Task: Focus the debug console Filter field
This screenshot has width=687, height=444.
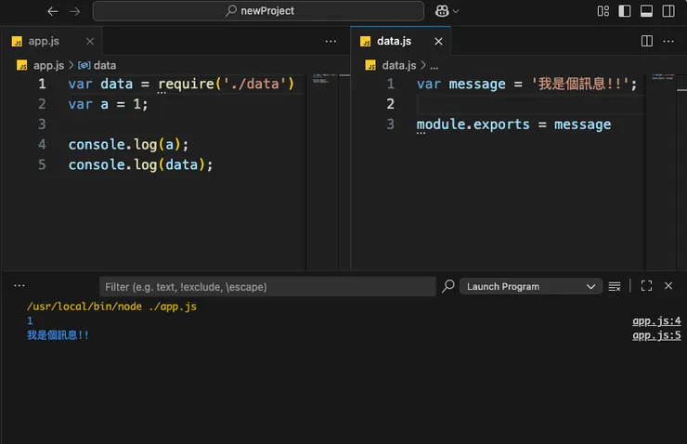Action: [x=267, y=287]
